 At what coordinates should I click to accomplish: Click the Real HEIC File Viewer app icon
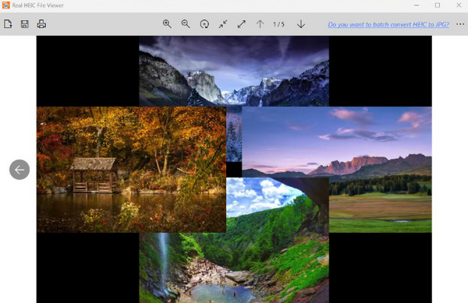5,5
